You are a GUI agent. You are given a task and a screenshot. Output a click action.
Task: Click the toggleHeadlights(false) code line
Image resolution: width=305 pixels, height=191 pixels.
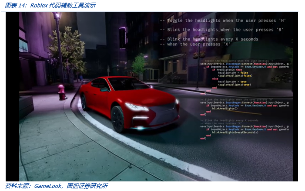tap(235, 75)
